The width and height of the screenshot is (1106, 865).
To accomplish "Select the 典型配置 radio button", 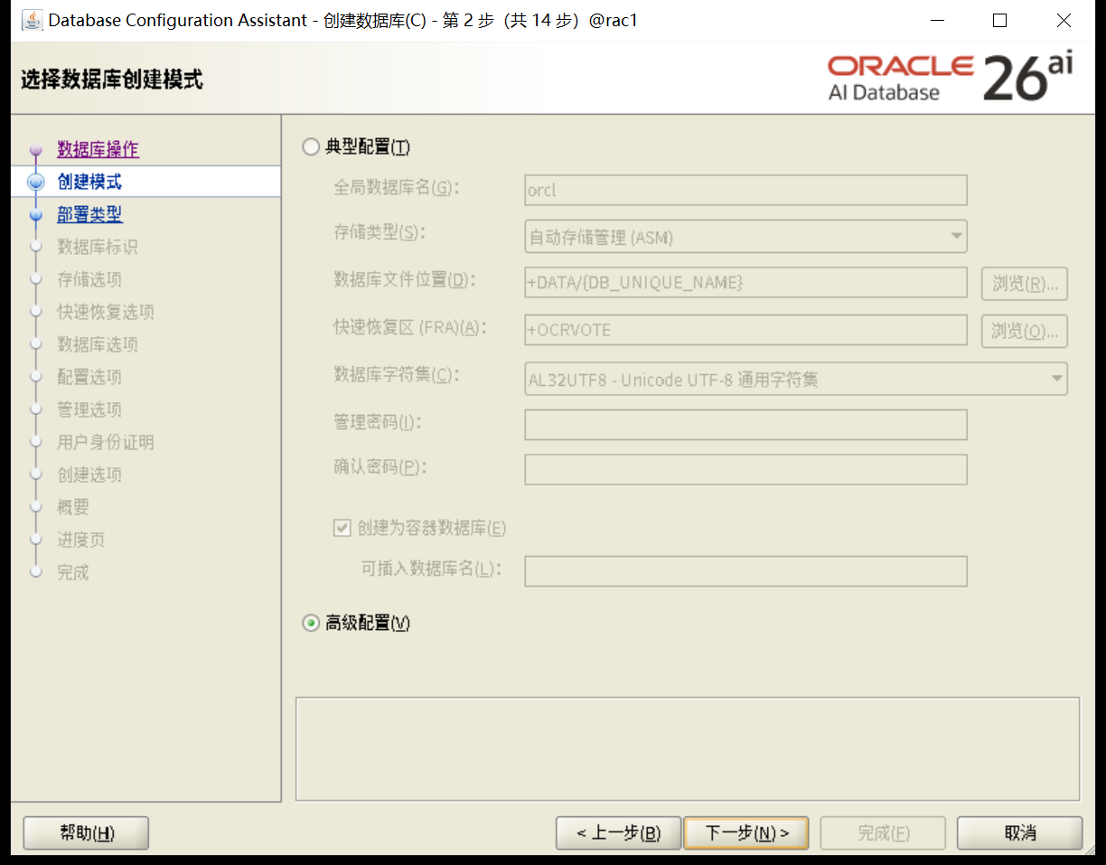I will click(311, 147).
